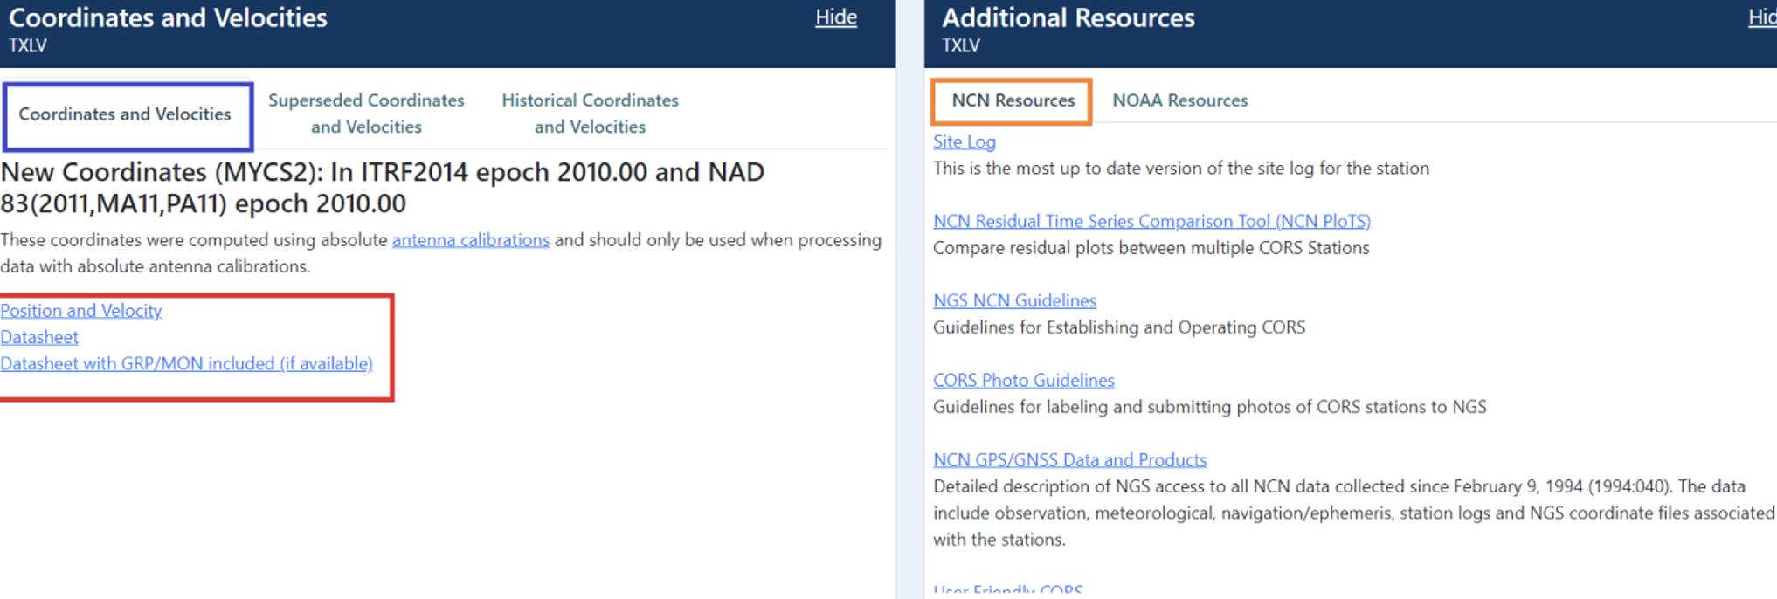This screenshot has width=1777, height=599.
Task: Switch to the NOAA Resources tab
Action: pyautogui.click(x=1179, y=100)
